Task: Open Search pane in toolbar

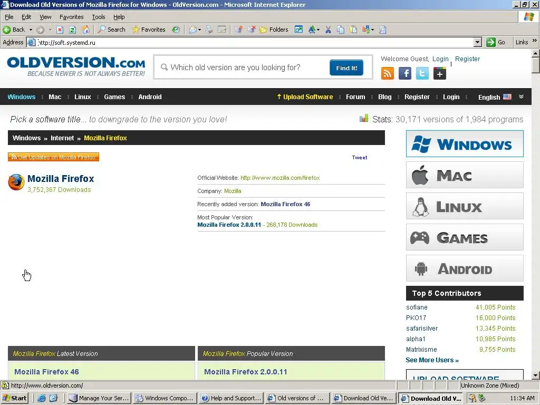Action: 111,30
